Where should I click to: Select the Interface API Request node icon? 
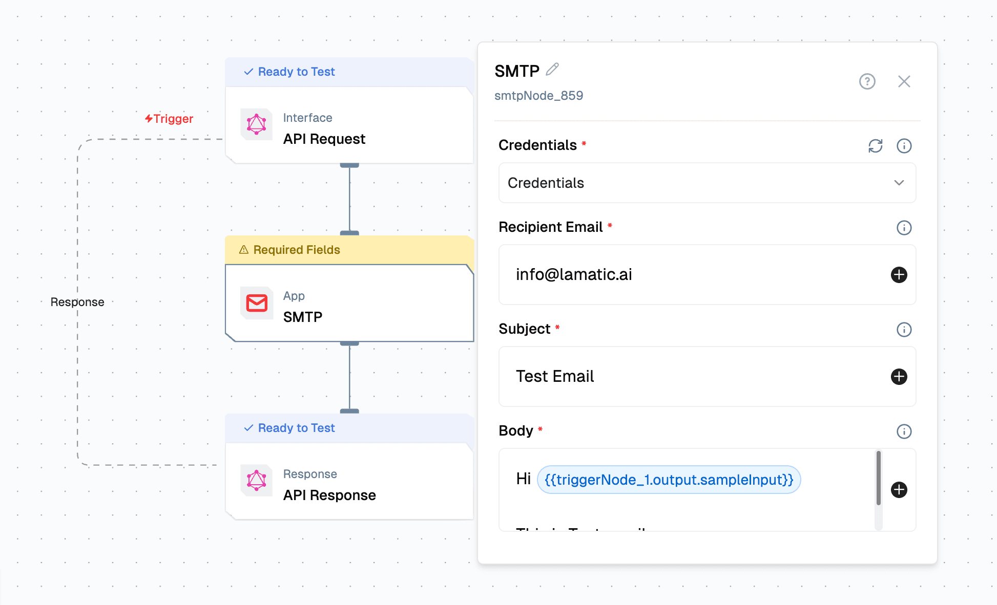[x=256, y=124]
